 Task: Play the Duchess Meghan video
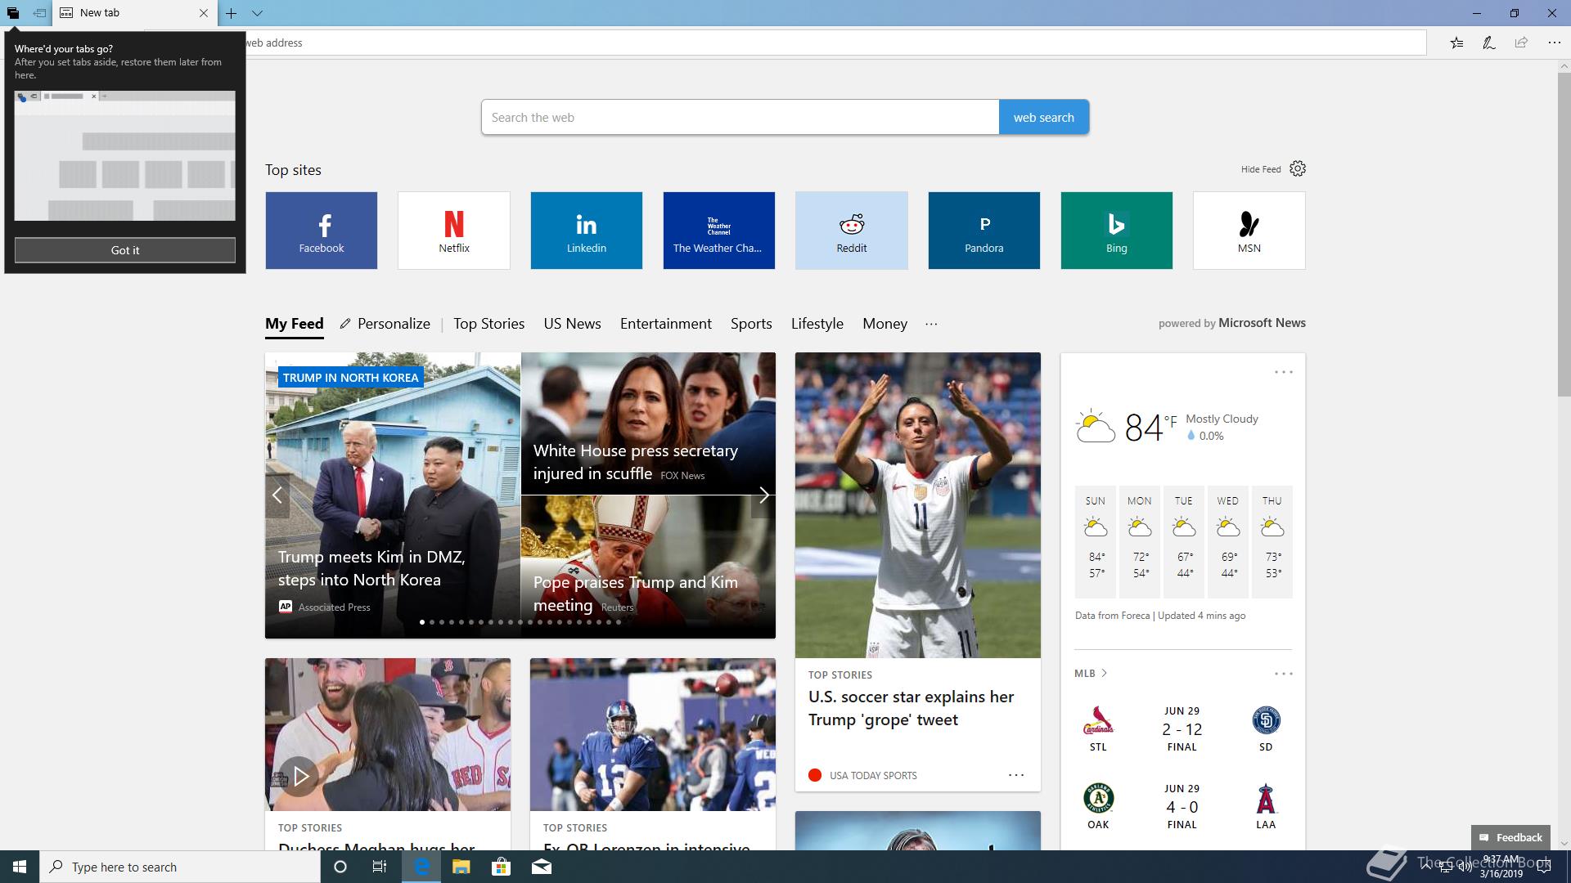pyautogui.click(x=300, y=776)
